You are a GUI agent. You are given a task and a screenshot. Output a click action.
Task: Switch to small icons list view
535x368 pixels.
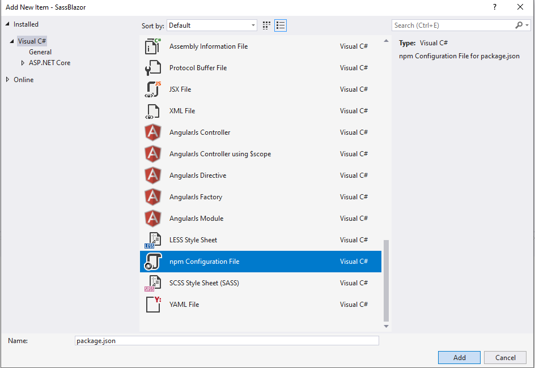(281, 25)
